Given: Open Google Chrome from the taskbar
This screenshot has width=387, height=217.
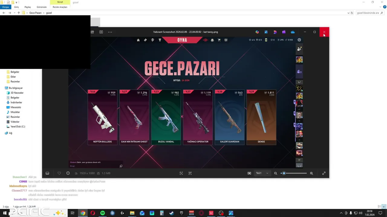Looking at the screenshot, I should tap(83, 213).
